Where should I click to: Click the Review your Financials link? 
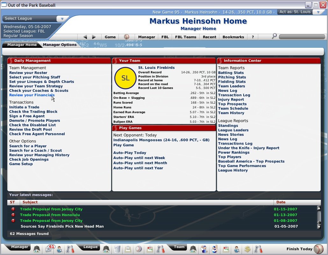tap(32, 95)
